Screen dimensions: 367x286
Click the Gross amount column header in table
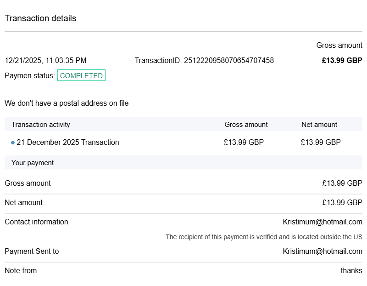point(246,125)
